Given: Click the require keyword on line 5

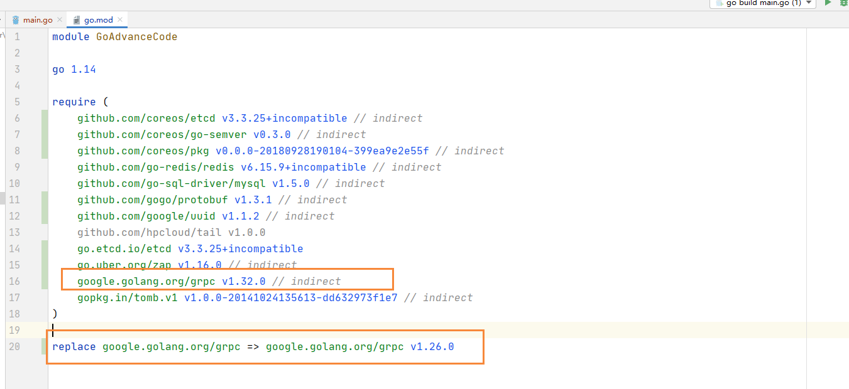Looking at the screenshot, I should click(74, 102).
